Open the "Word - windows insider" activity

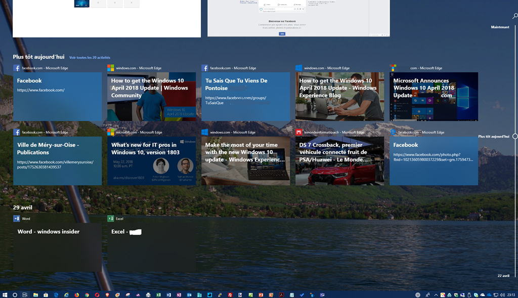[57, 248]
